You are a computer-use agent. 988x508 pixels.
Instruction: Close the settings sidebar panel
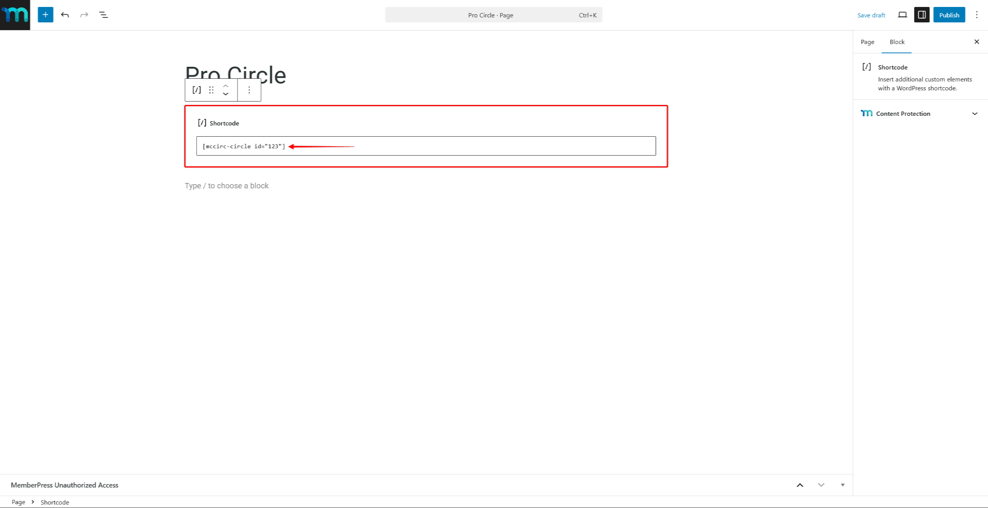click(976, 42)
